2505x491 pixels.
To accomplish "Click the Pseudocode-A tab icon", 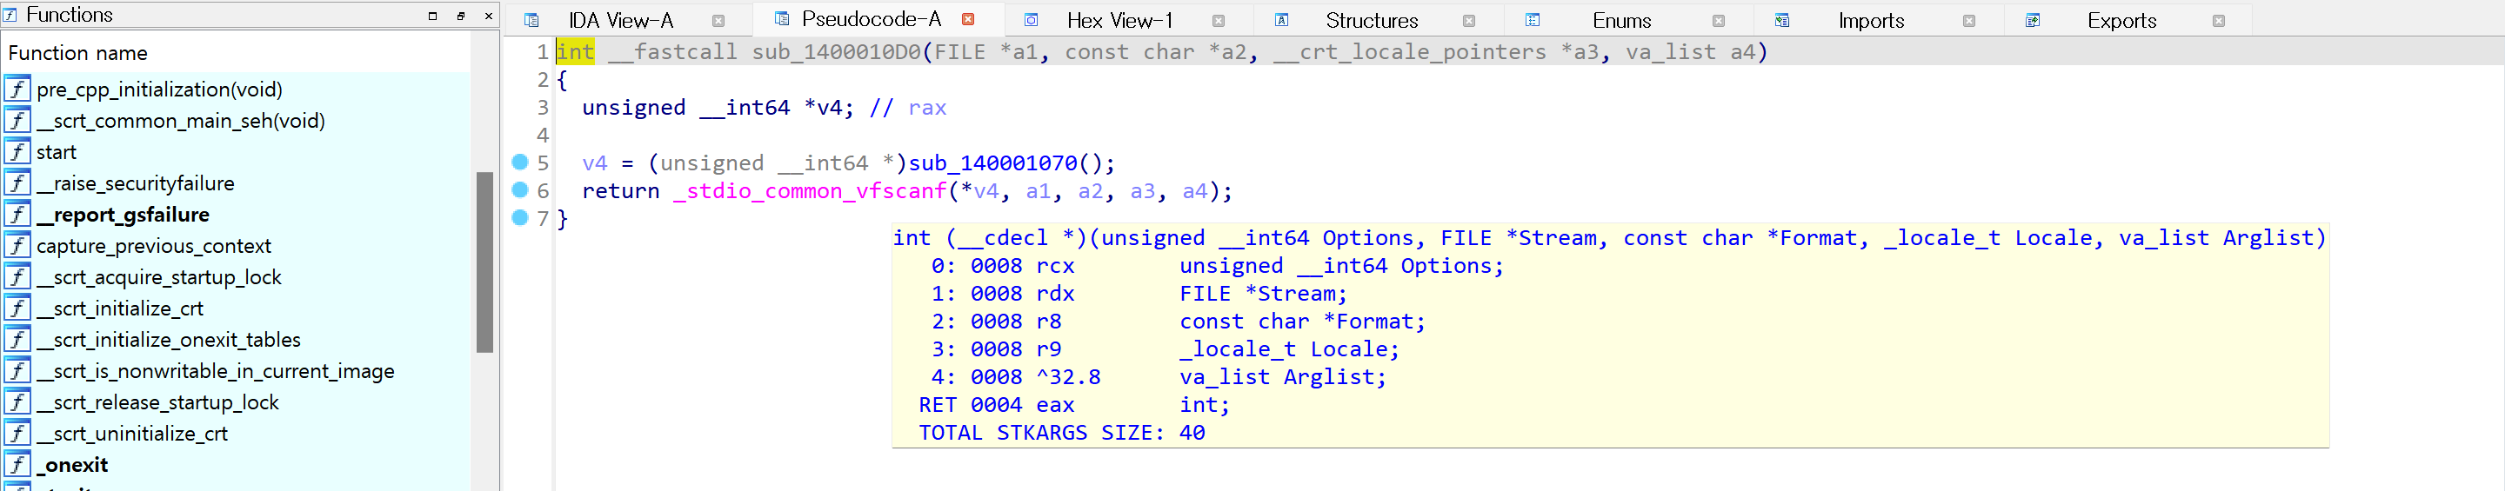I will [782, 19].
